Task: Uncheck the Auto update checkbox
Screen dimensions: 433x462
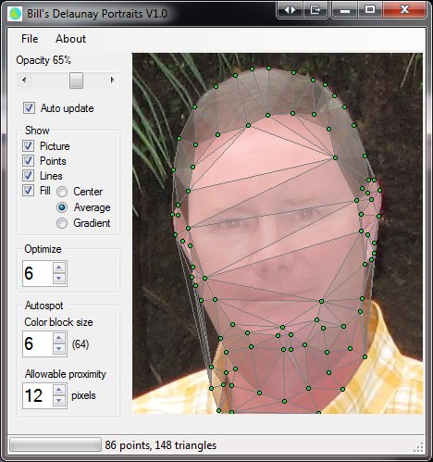Action: (30, 108)
